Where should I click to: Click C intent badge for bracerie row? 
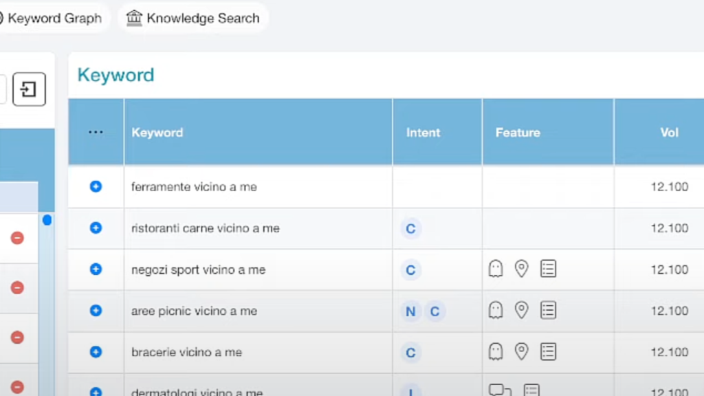click(x=410, y=353)
